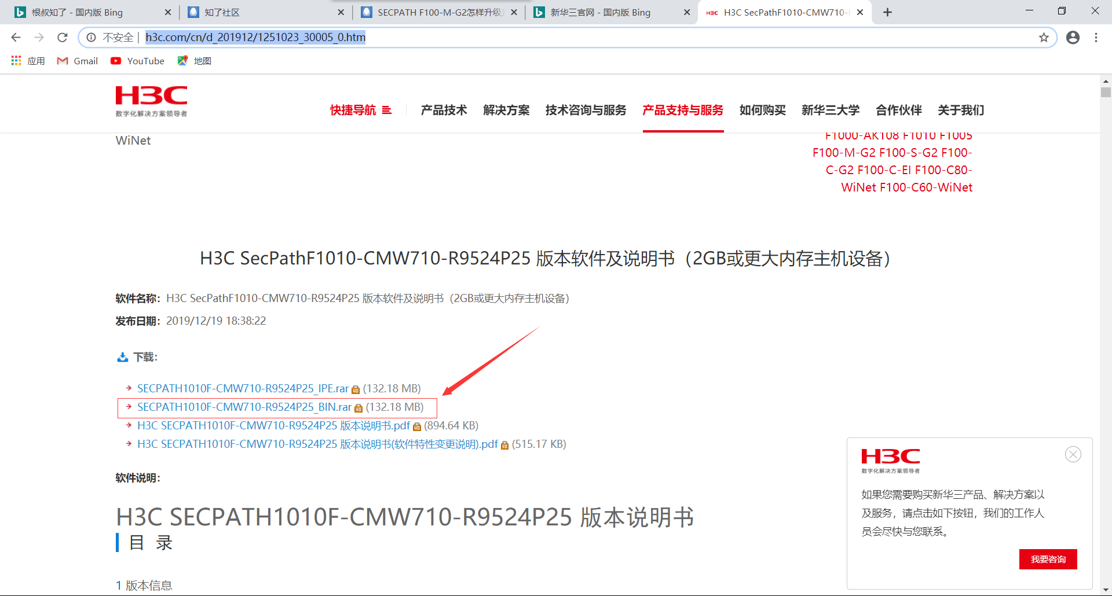Click the 目 录 contents heading
Screen dimensions: 1112x596
[151, 542]
